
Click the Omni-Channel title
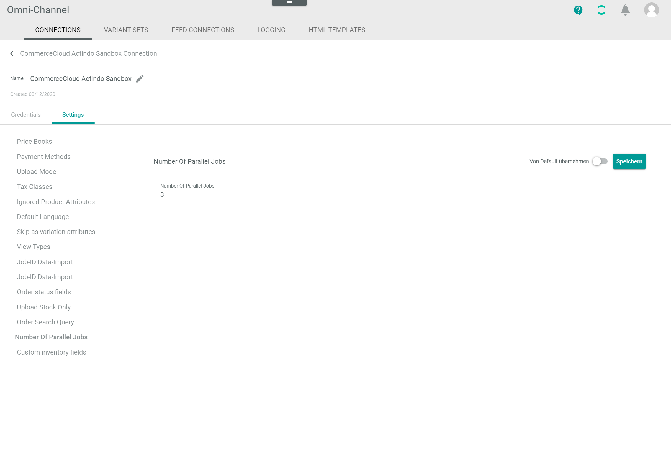point(38,10)
